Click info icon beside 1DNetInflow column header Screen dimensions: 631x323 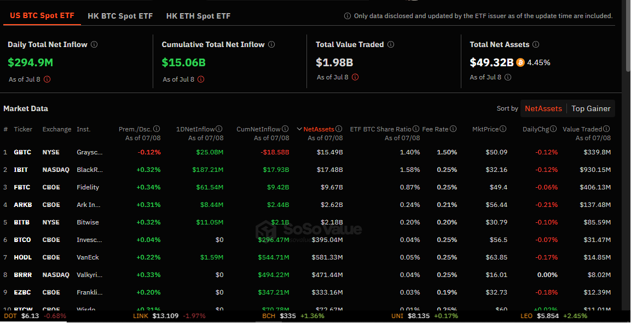click(219, 129)
